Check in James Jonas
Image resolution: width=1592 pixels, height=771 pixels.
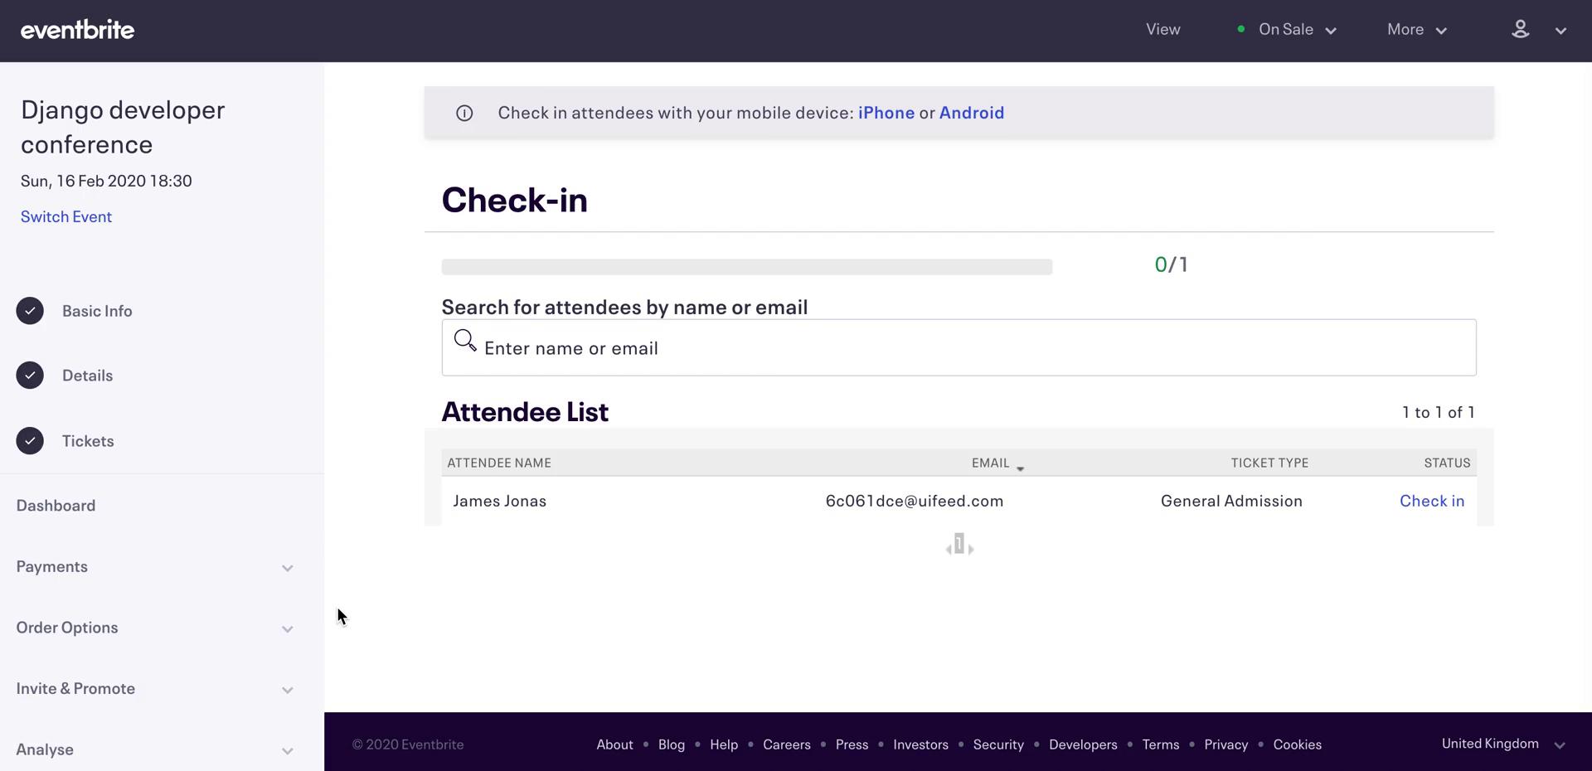[x=1432, y=501]
